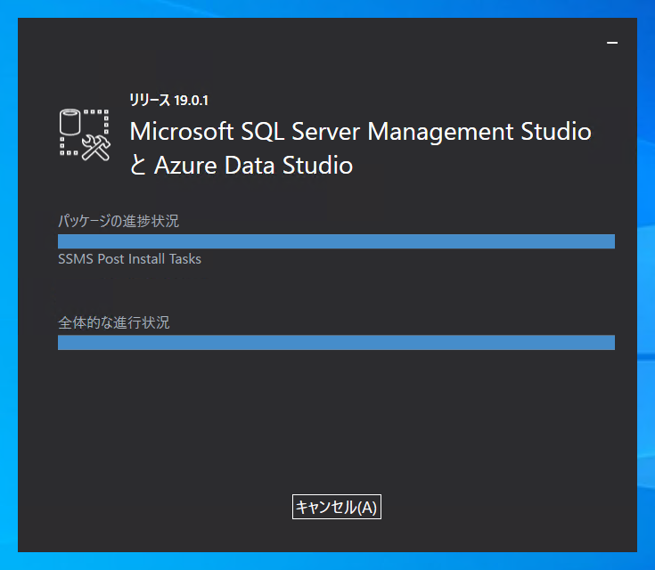Select the 'SSMS Post Install Tasks' status text

[129, 259]
